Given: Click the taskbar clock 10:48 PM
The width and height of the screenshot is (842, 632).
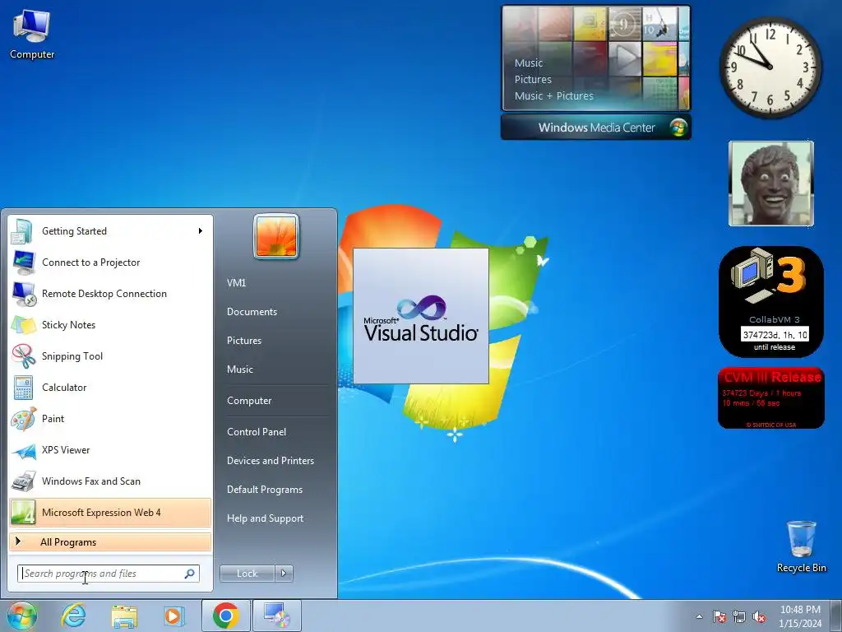Looking at the screenshot, I should (x=800, y=610).
